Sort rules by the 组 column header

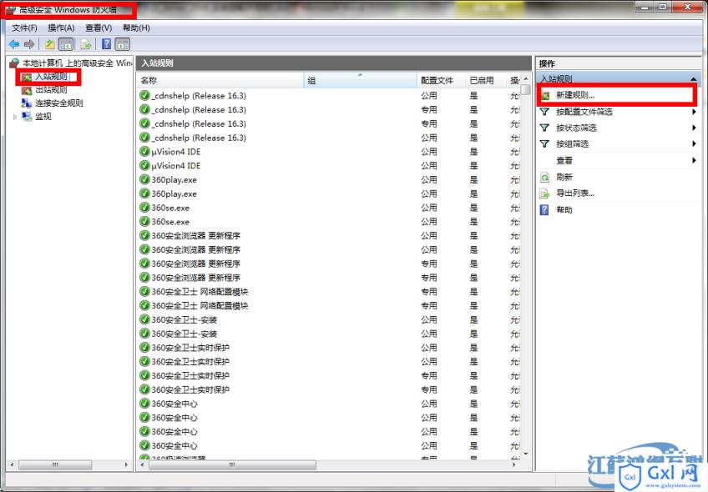[x=361, y=80]
